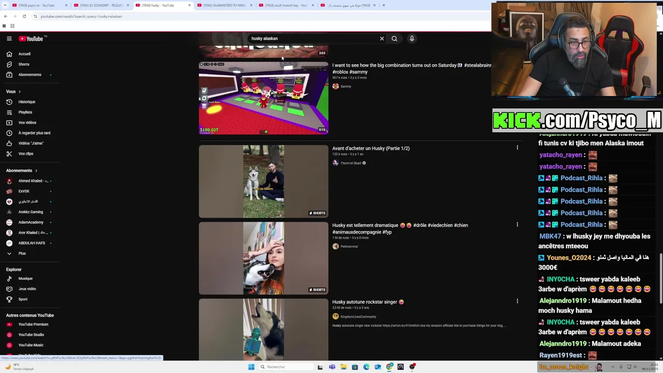Run the search with the magnifier button

[x=395, y=38]
